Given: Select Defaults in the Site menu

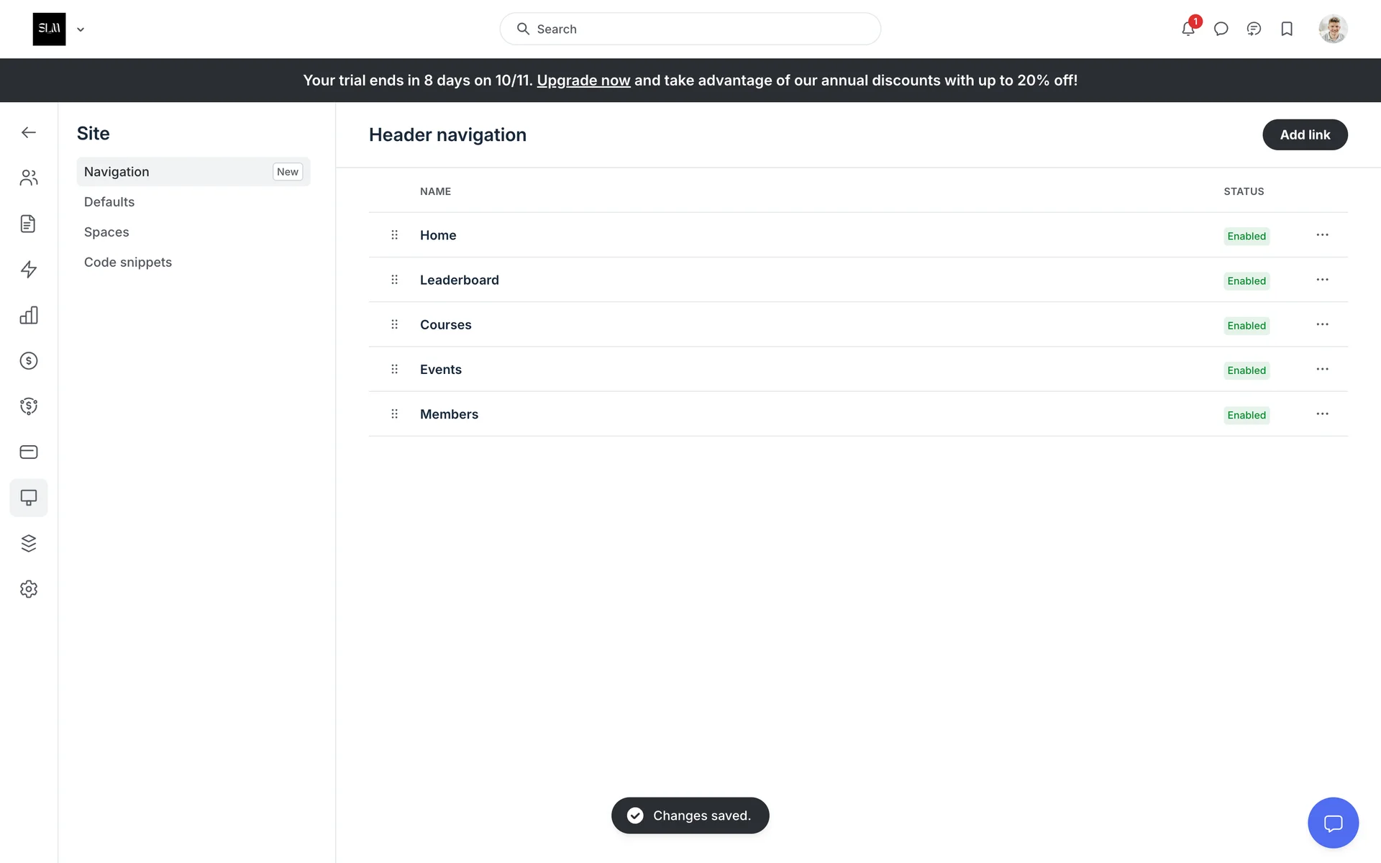Looking at the screenshot, I should point(109,202).
